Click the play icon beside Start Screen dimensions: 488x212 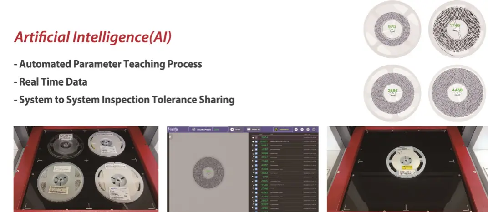click(x=232, y=129)
